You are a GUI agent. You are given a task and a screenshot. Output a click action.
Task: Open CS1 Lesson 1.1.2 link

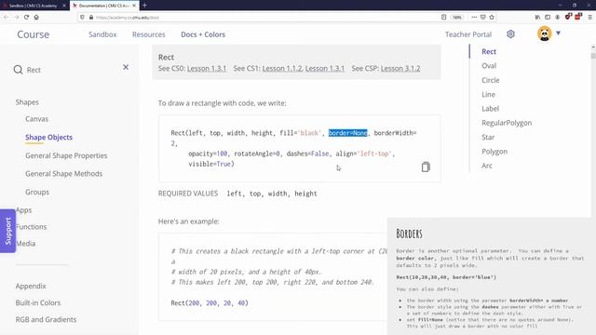282,68
